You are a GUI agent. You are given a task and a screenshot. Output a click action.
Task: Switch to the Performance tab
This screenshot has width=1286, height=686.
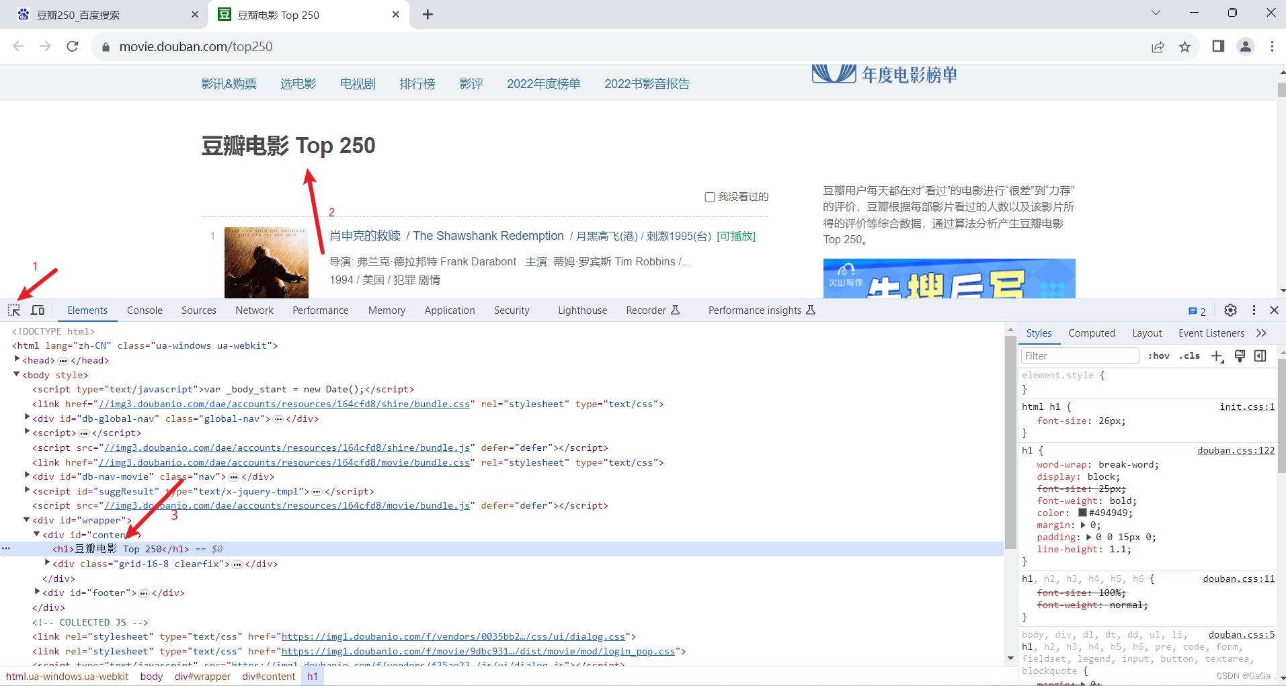pyautogui.click(x=321, y=310)
